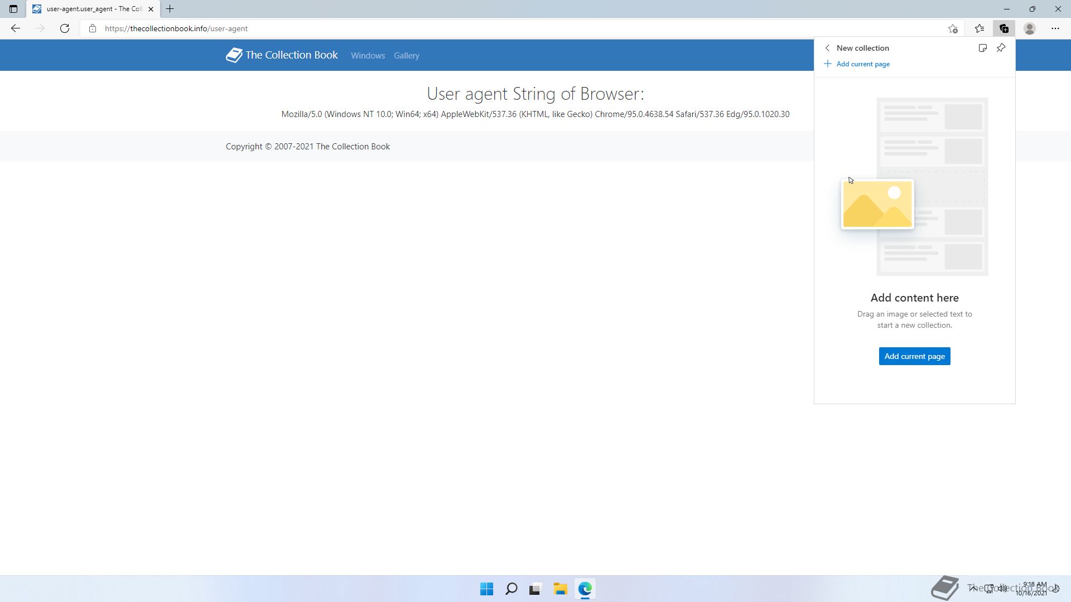Open Settings and more ellipsis menu
Screen dimensions: 1071x602
point(1055,28)
